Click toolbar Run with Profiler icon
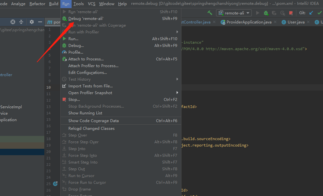Viewport: 323px width, 196px height. tap(283, 13)
